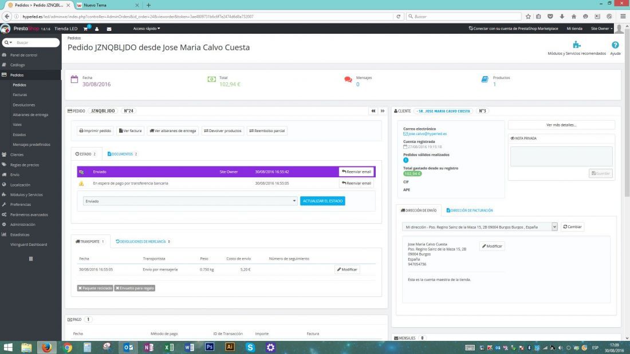Viewport: 630px width, 354px height.
Task: Open the Ayuda help icon
Action: pyautogui.click(x=615, y=45)
